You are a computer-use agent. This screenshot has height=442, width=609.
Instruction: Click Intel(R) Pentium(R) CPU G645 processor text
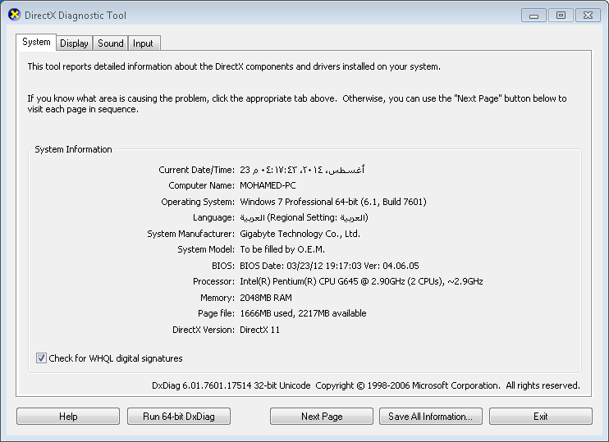click(361, 281)
